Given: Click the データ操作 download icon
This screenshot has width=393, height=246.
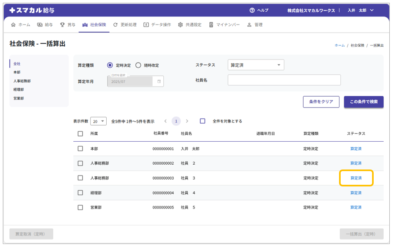Looking at the screenshot, I should point(146,25).
